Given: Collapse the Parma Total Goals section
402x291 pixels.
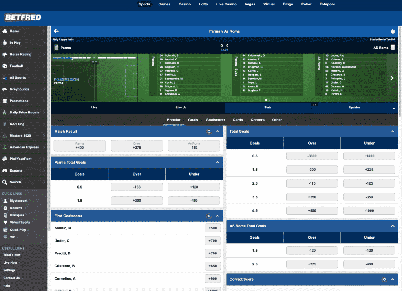Looking at the screenshot, I should coord(217,162).
